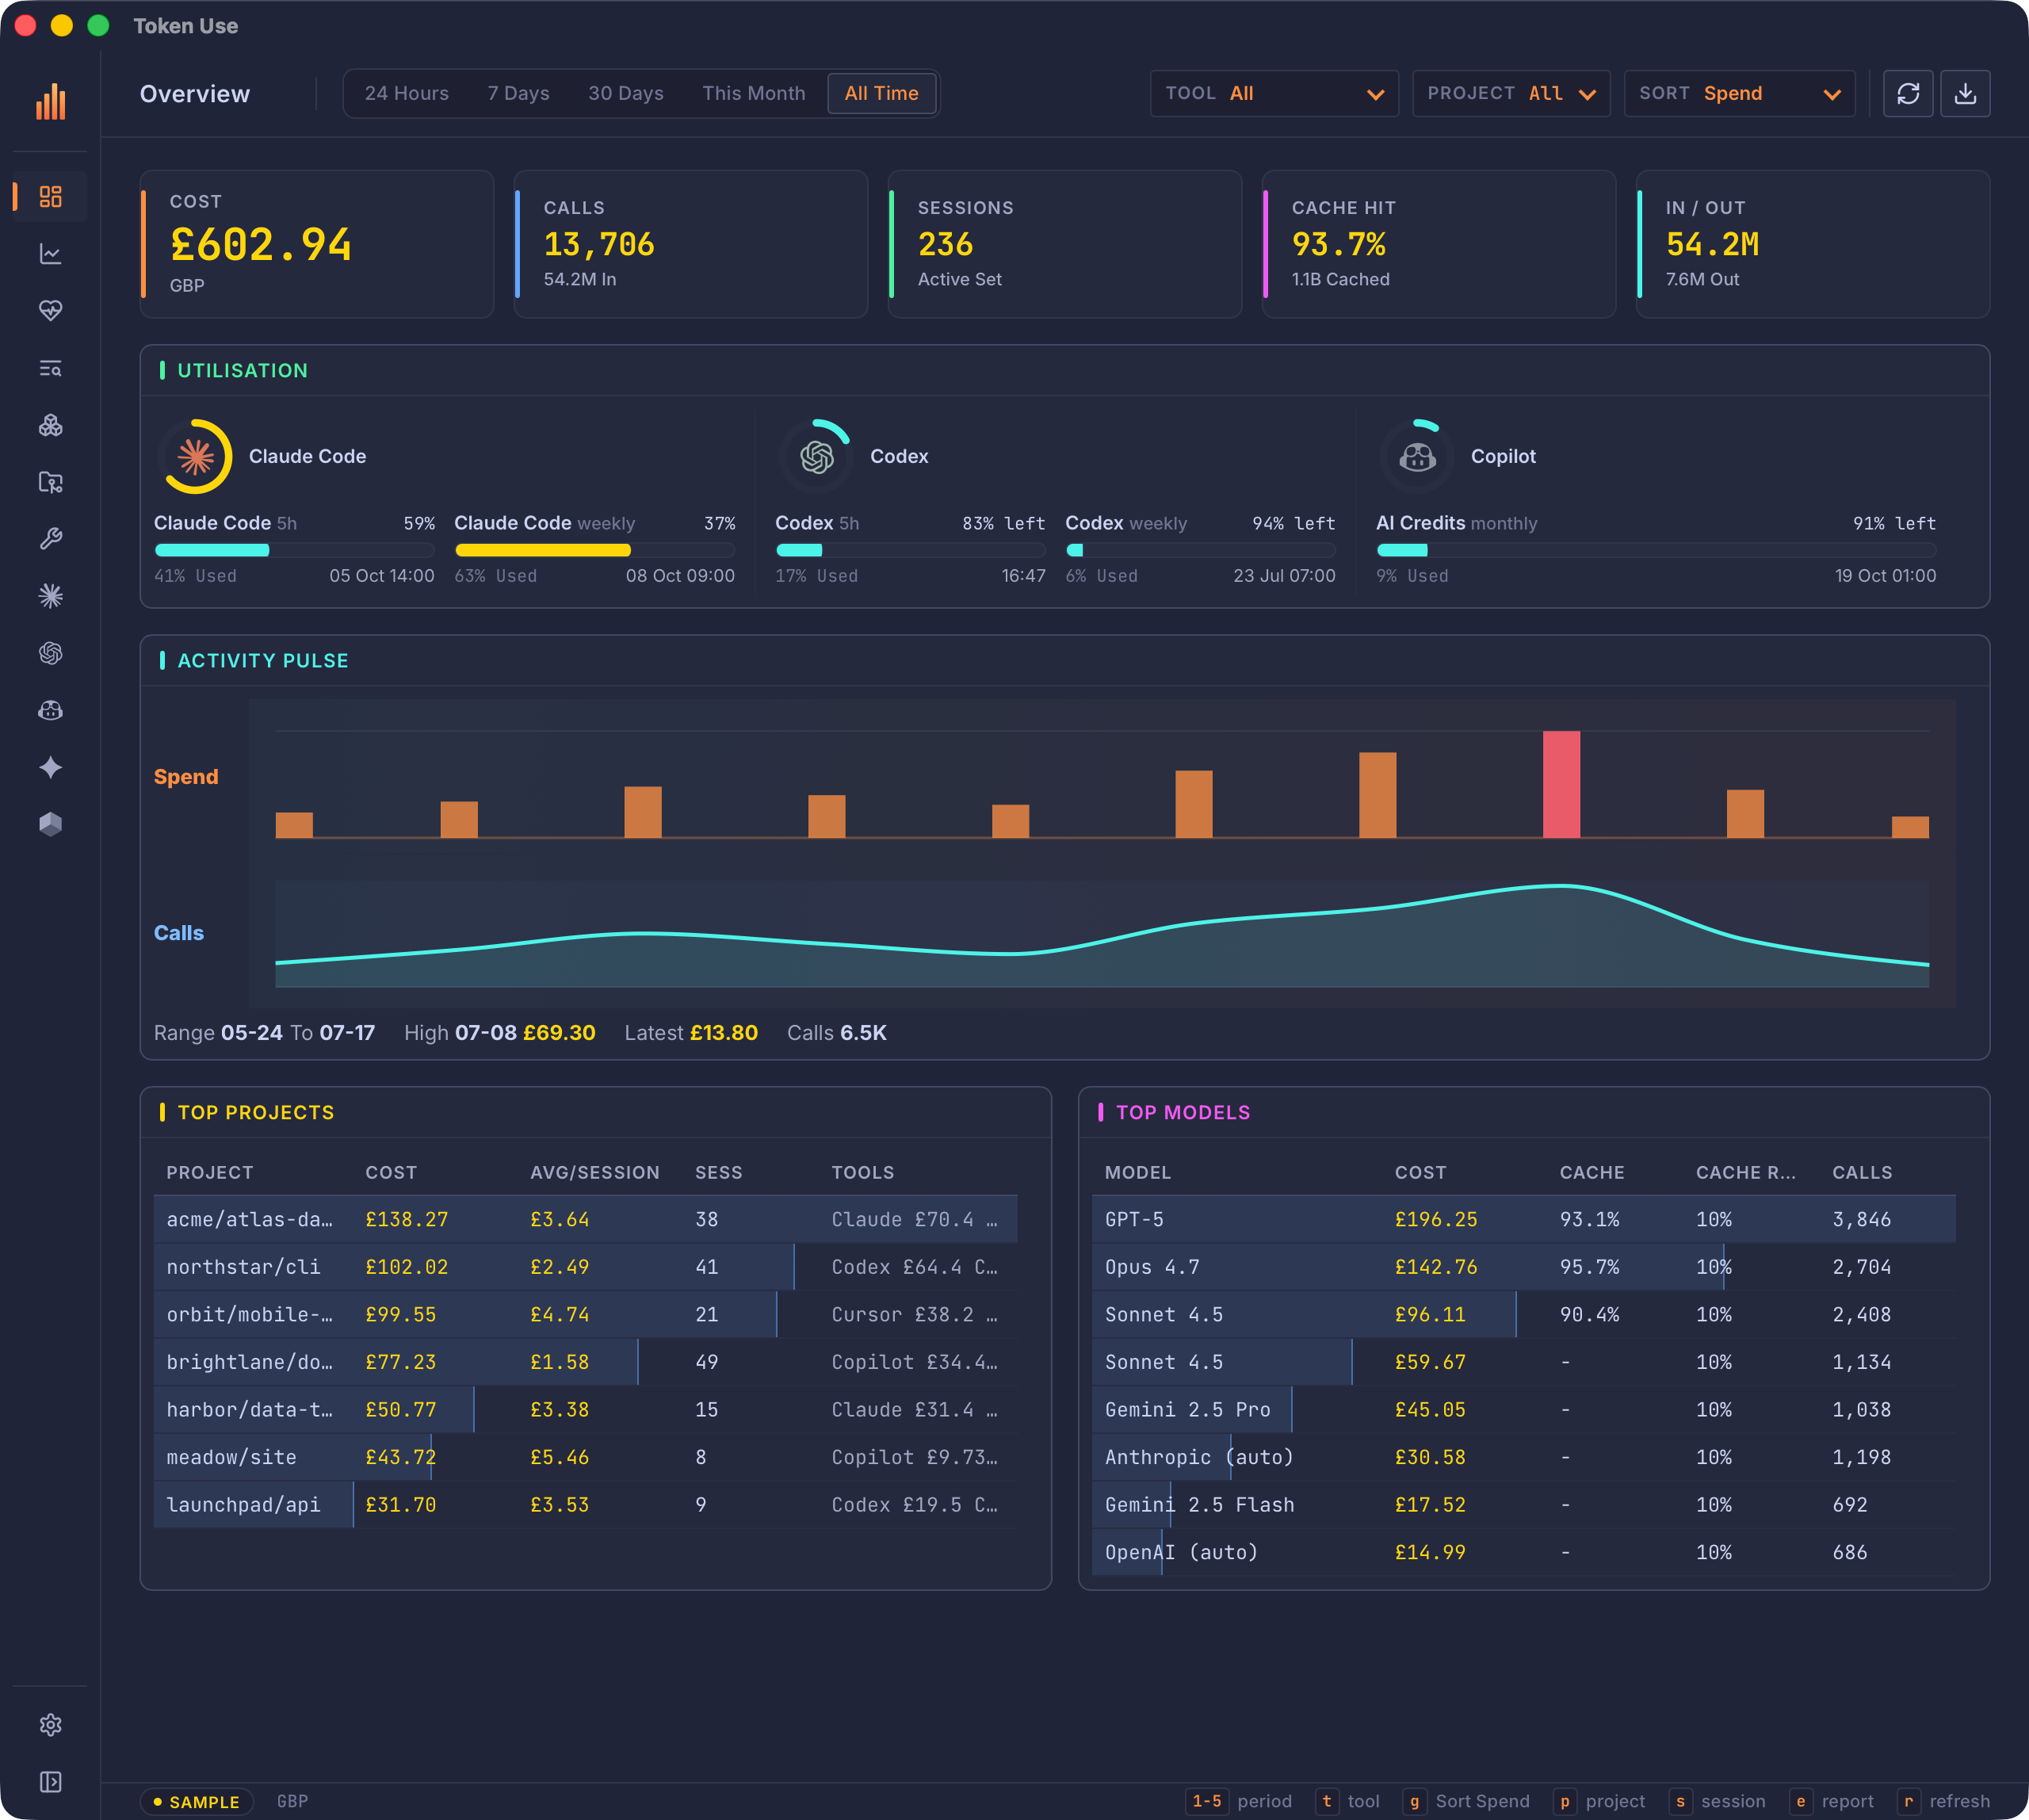2029x1820 pixels.
Task: Click the refresh shortcut hint in footer
Action: (x=1943, y=1801)
